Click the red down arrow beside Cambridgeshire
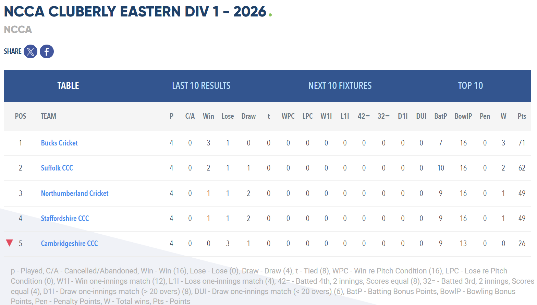Image resolution: width=537 pixels, height=305 pixels. (x=10, y=243)
